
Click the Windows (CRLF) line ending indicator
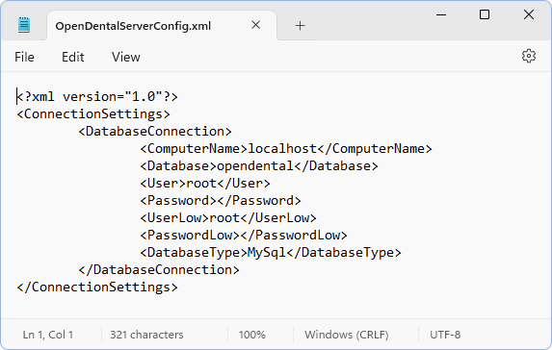click(347, 335)
